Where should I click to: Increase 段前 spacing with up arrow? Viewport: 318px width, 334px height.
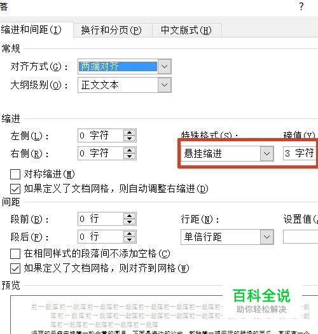click(129, 216)
